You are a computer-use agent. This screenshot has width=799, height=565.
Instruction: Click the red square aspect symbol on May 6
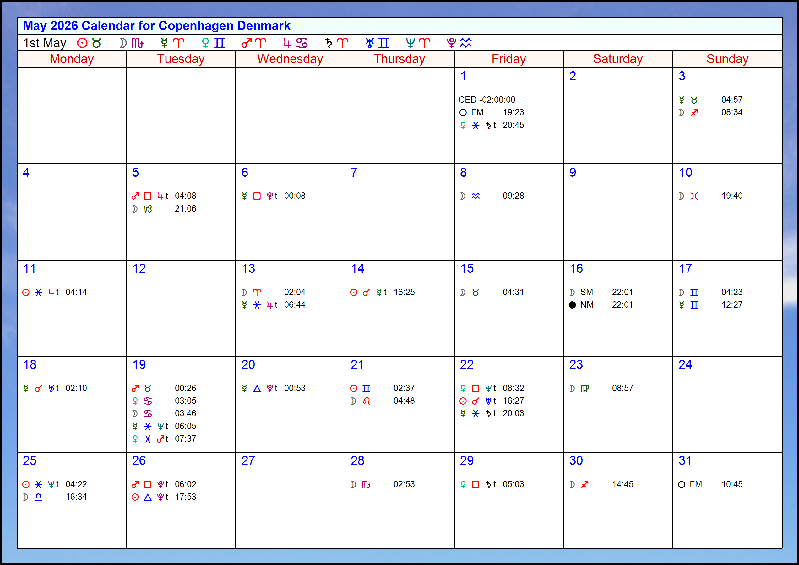[x=257, y=196]
